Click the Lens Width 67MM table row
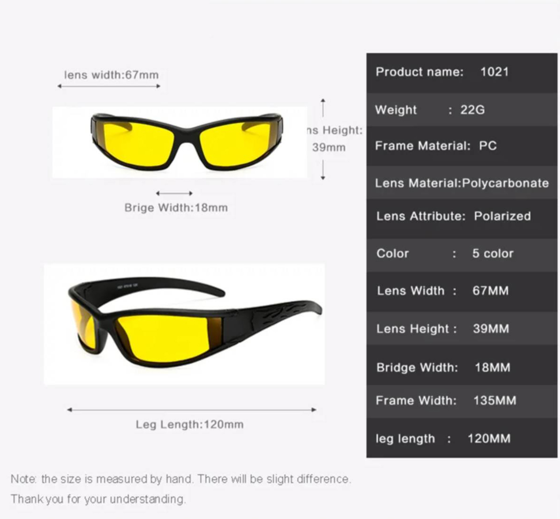 [461, 291]
